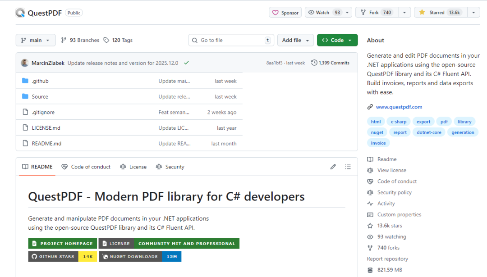This screenshot has width=487, height=277.
Task: Click the QuestPDF repository logo icon
Action: tap(20, 13)
